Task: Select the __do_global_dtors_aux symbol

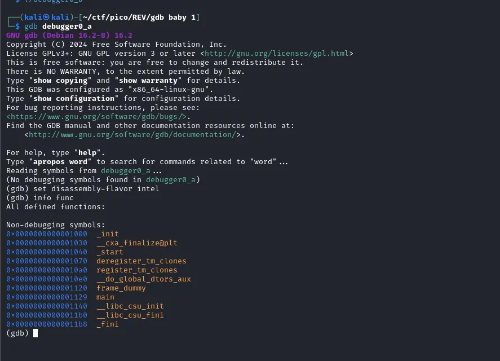Action: tap(144, 279)
